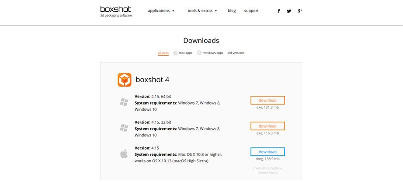Click the Windows icon beside 32 bit version

pos(124,128)
